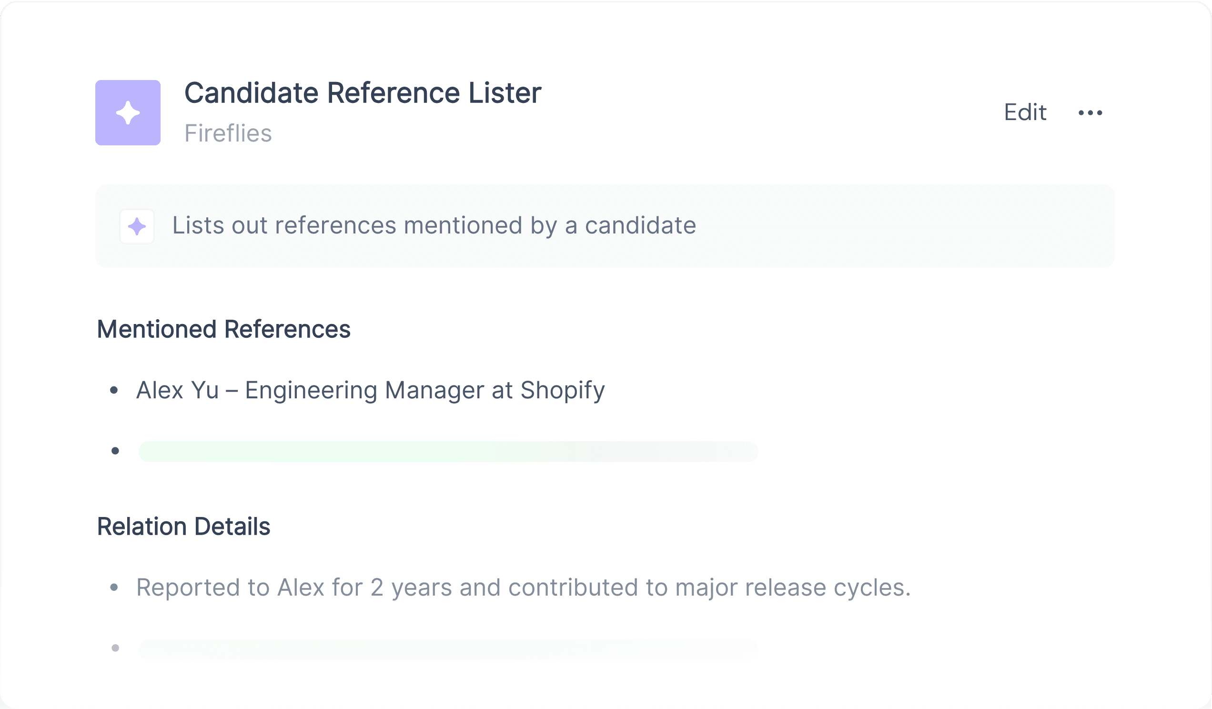Screen dimensions: 1212x709
Task: Click the purple sparkle app icon
Action: tap(128, 112)
